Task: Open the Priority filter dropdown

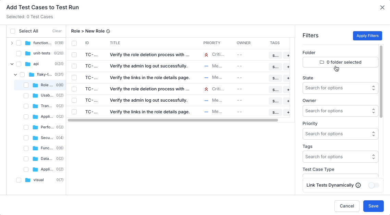Action: point(340,134)
